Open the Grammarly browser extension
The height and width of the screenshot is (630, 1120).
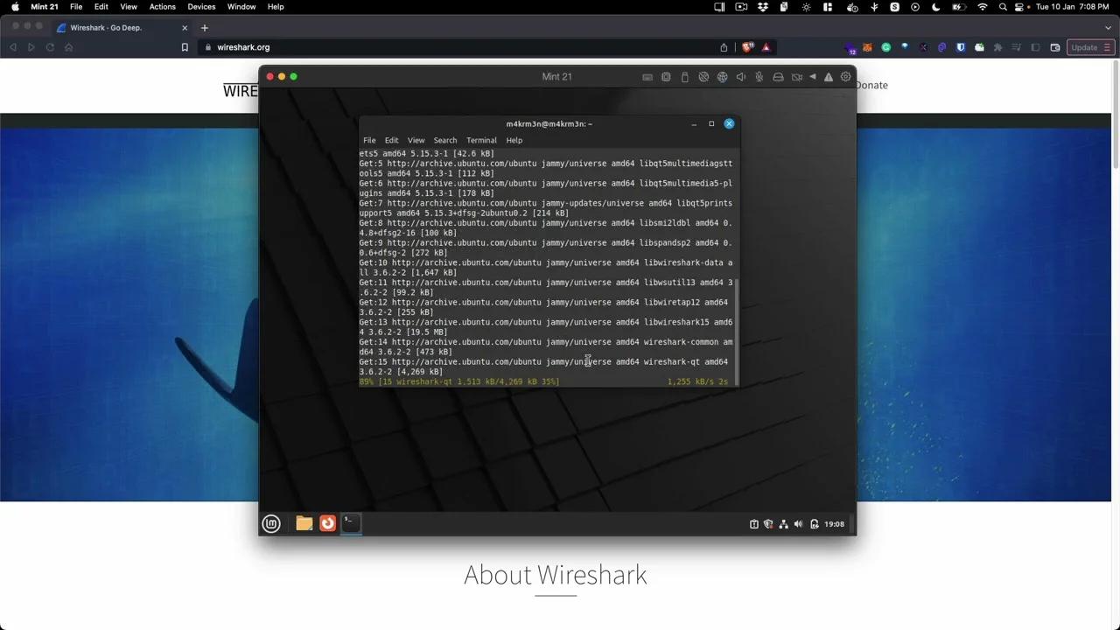(885, 47)
